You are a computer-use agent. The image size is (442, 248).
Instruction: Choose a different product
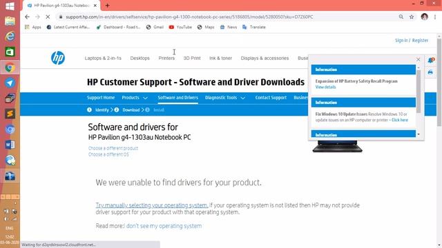point(113,148)
